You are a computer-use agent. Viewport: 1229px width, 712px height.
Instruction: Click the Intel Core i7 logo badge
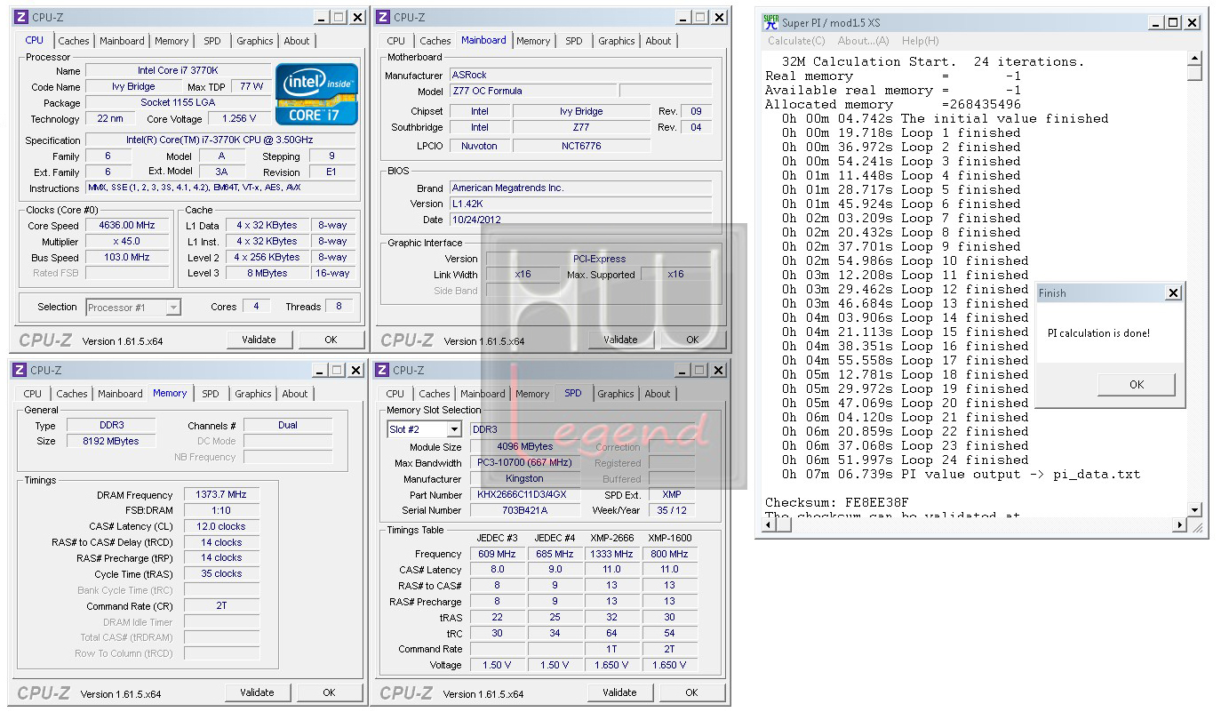click(317, 94)
